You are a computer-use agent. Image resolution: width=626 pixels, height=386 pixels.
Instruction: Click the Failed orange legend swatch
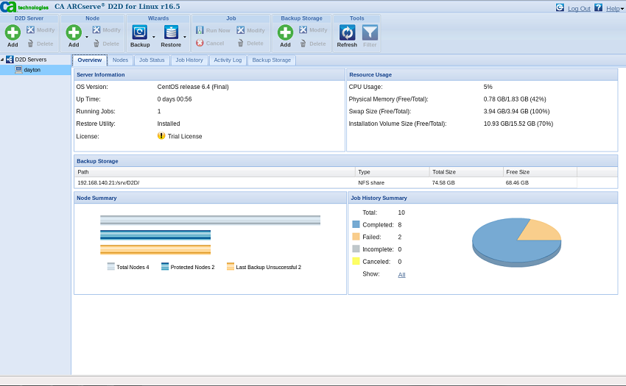pos(356,237)
